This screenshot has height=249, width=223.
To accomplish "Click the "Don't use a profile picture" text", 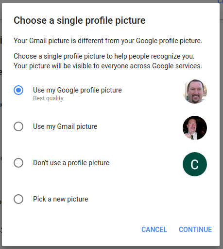I will tap(71, 163).
